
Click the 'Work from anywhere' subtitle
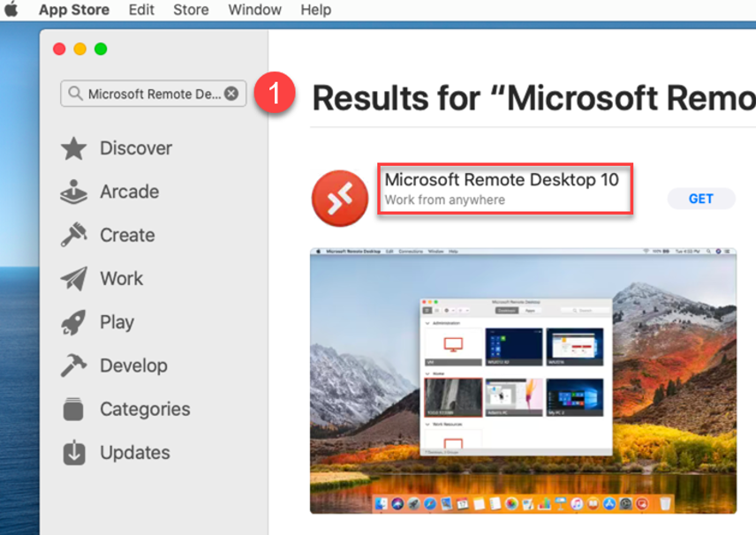445,200
